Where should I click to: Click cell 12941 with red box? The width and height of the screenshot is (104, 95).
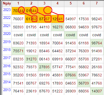[x=57, y=19]
